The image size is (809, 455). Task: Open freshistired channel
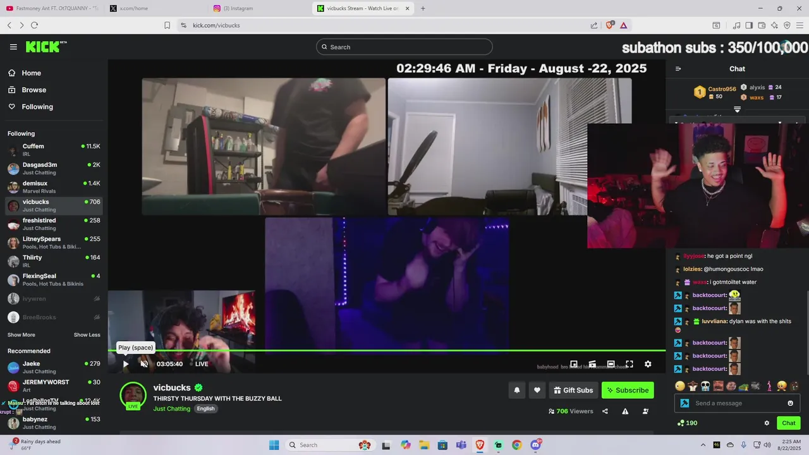(54, 224)
